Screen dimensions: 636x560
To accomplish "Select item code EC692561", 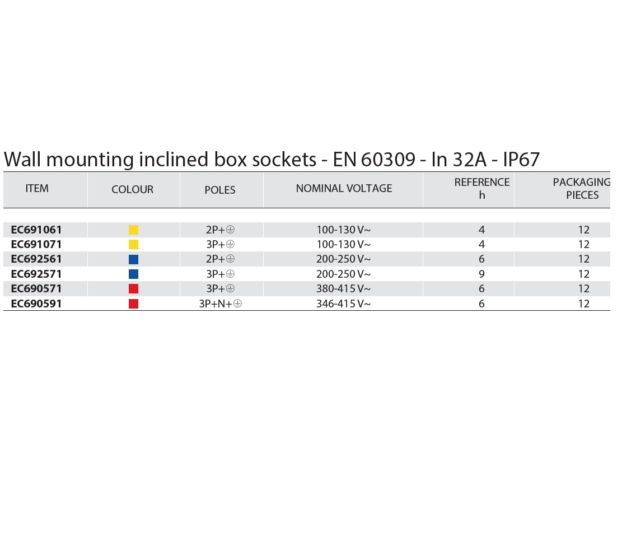I will pyautogui.click(x=36, y=259).
